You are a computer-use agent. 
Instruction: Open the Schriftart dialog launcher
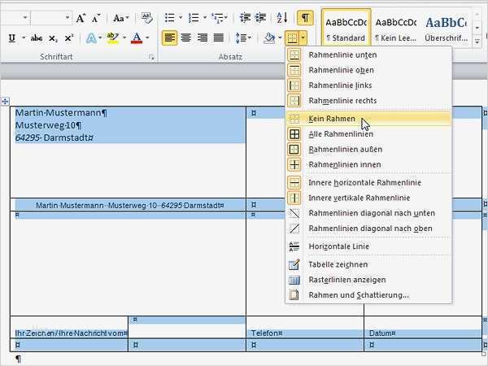(x=151, y=57)
